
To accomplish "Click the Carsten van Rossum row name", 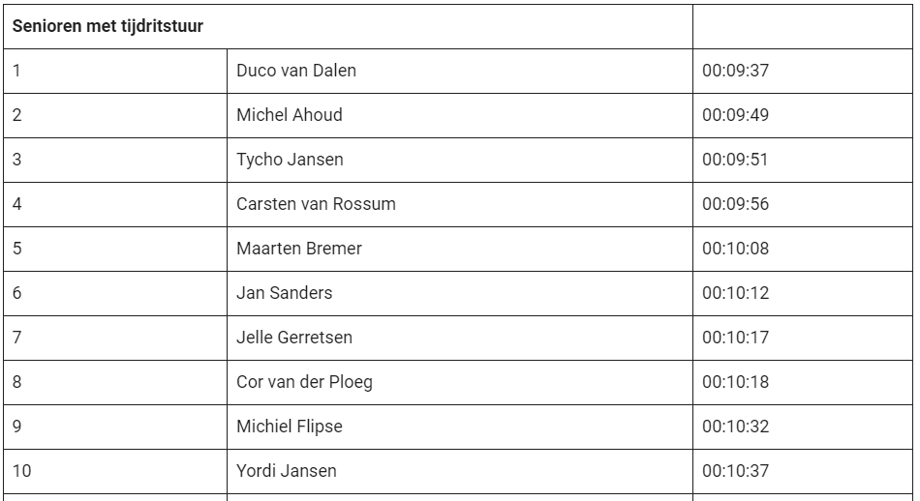I will tap(316, 204).
